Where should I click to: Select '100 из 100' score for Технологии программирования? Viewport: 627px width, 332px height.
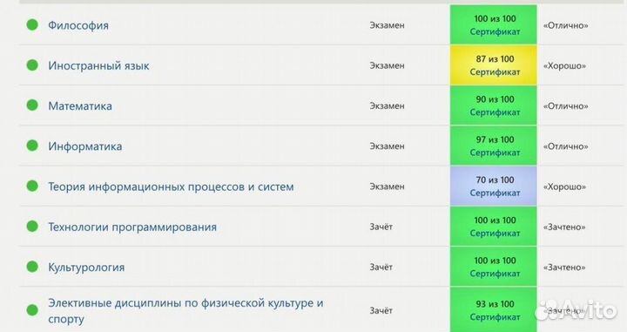click(x=495, y=220)
